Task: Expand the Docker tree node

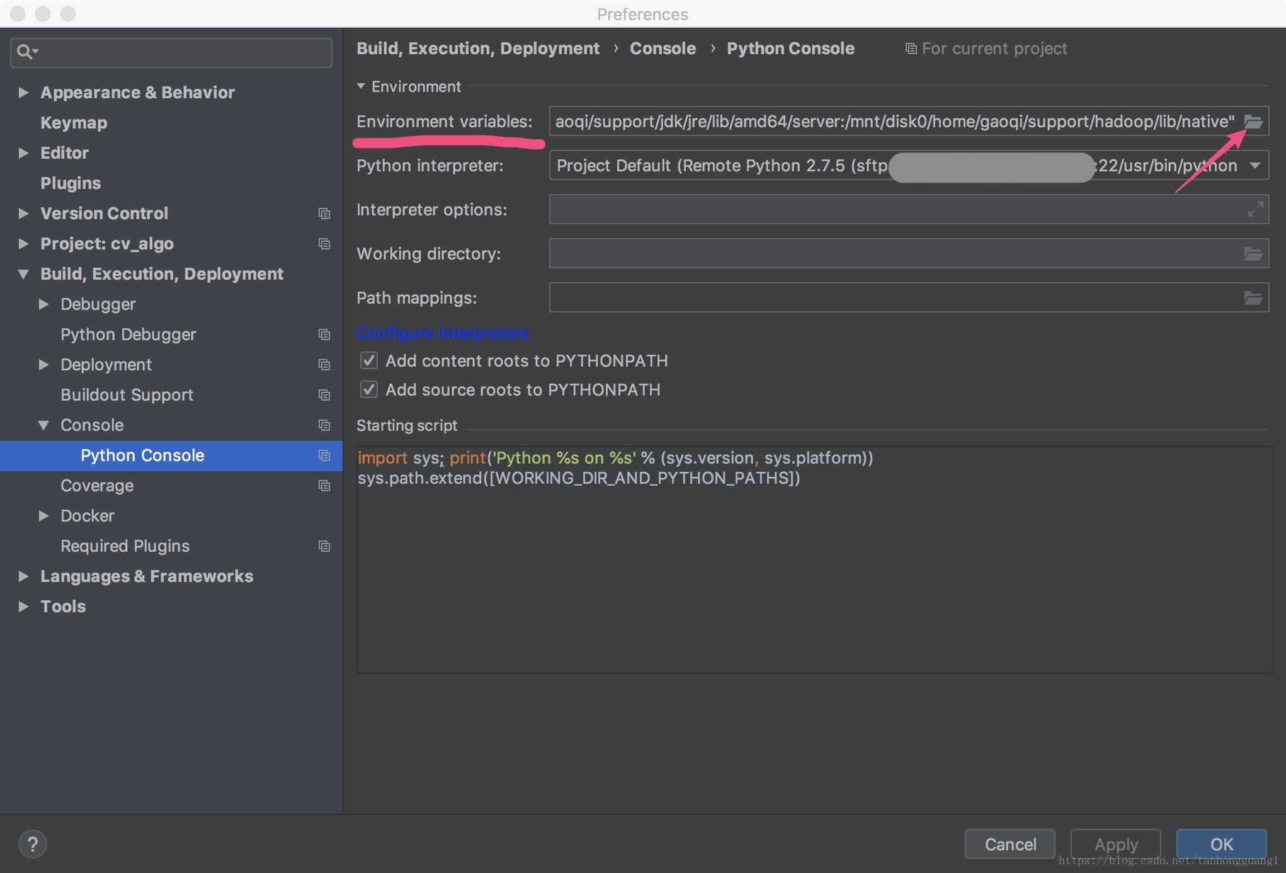Action: (x=43, y=516)
